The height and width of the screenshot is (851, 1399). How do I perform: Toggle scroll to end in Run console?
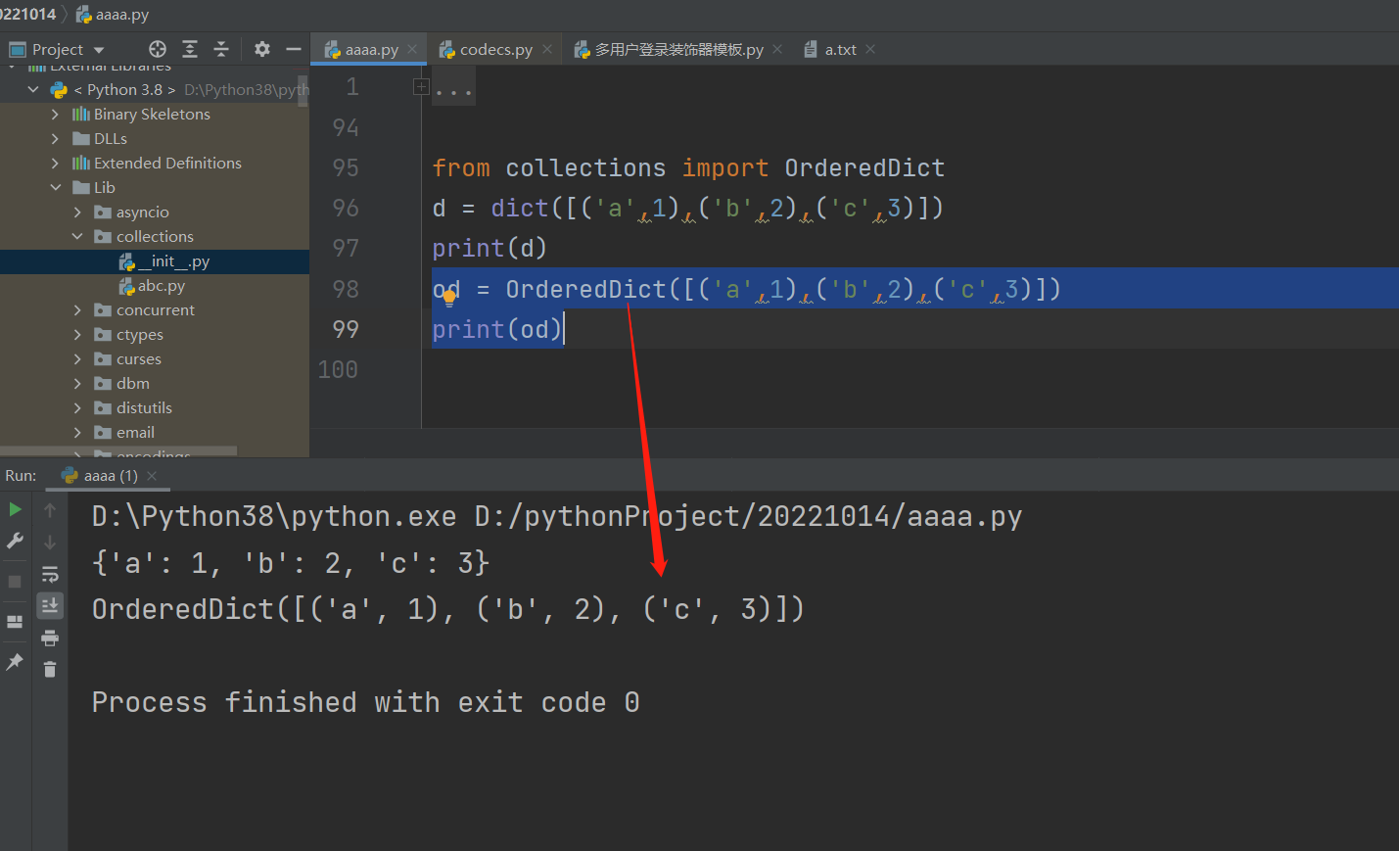click(x=50, y=606)
